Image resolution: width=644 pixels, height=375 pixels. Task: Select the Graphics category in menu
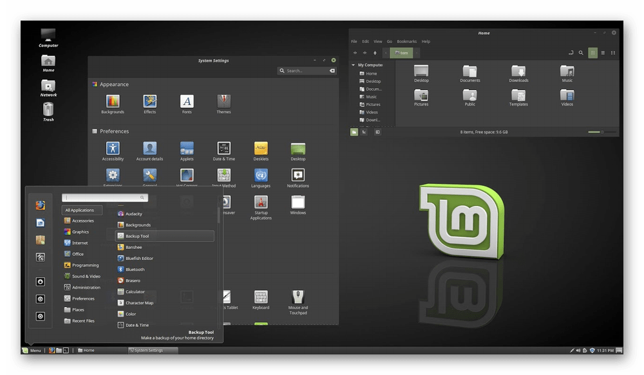click(x=77, y=232)
